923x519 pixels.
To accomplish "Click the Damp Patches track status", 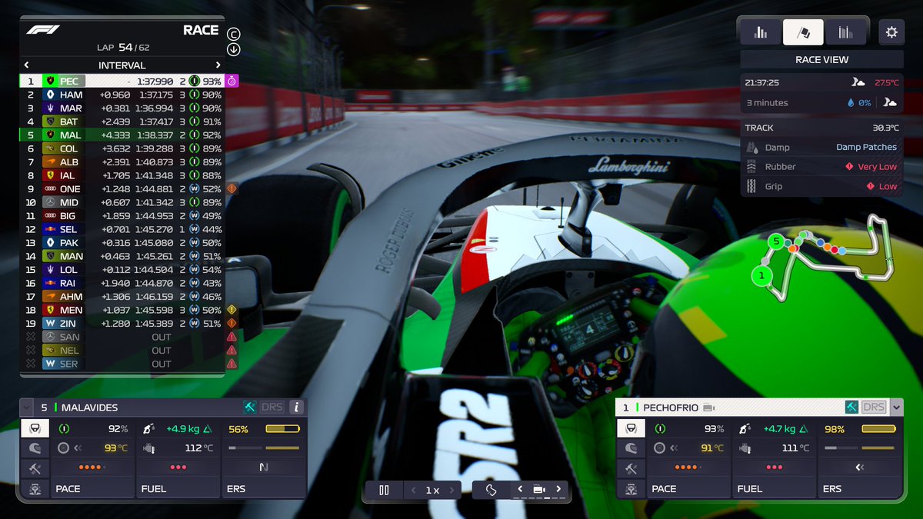I will click(x=866, y=147).
